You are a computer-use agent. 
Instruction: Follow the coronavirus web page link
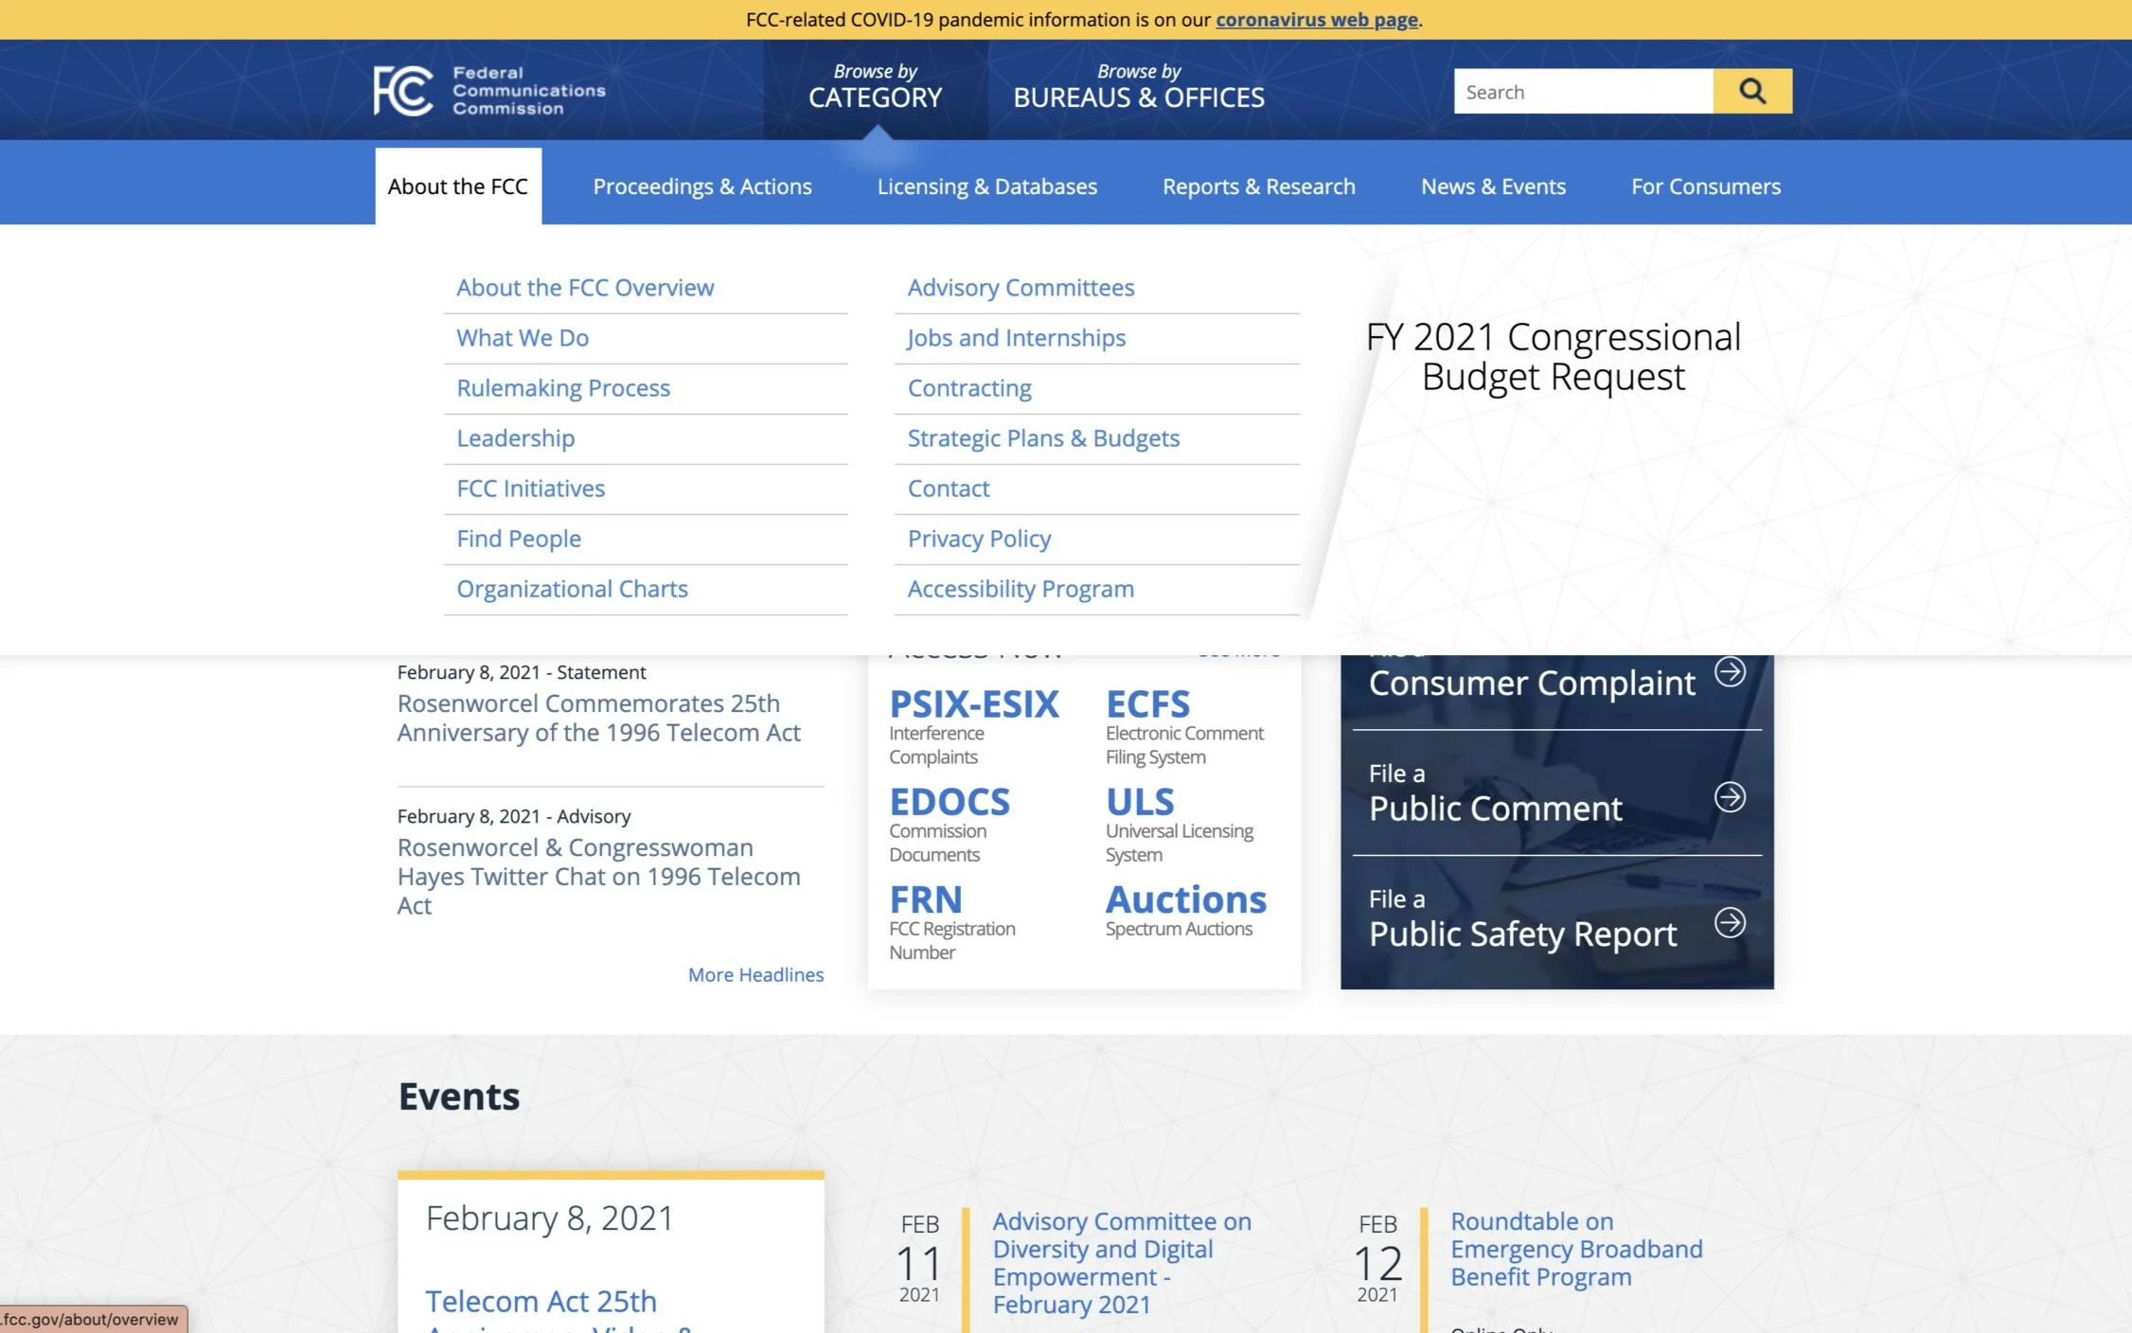coord(1316,20)
